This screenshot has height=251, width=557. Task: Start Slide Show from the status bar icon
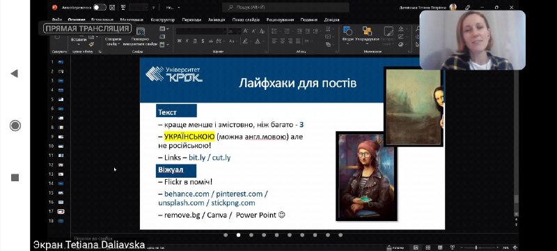453,248
